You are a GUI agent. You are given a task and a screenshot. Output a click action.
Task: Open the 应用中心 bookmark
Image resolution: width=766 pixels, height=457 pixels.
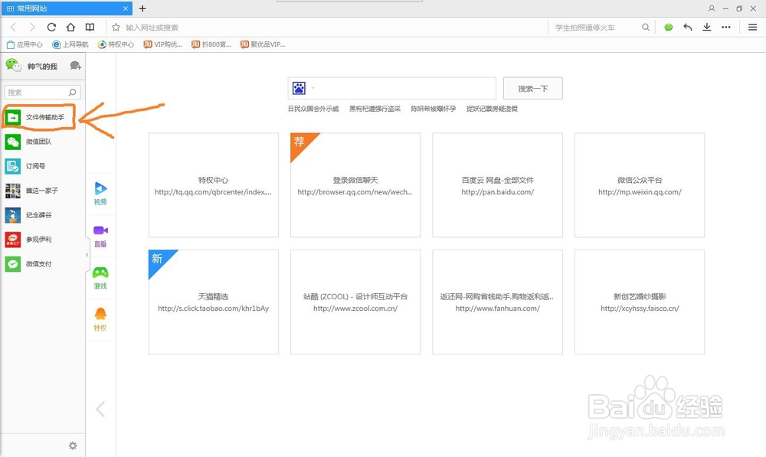coord(25,44)
